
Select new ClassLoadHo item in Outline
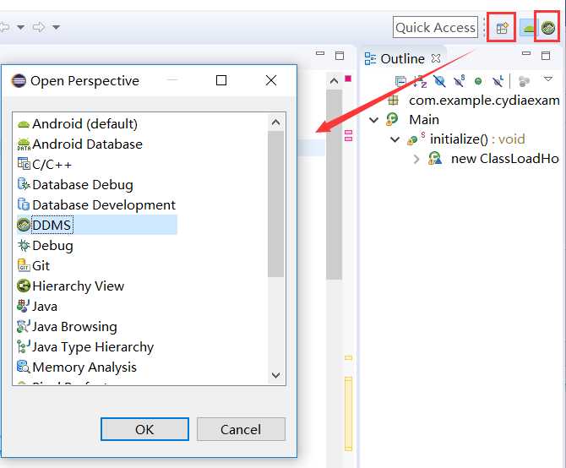click(504, 159)
